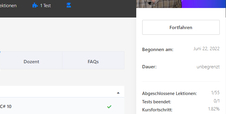The width and height of the screenshot is (226, 114).
Task: Select the 1 Test label in header
Action: click(45, 6)
